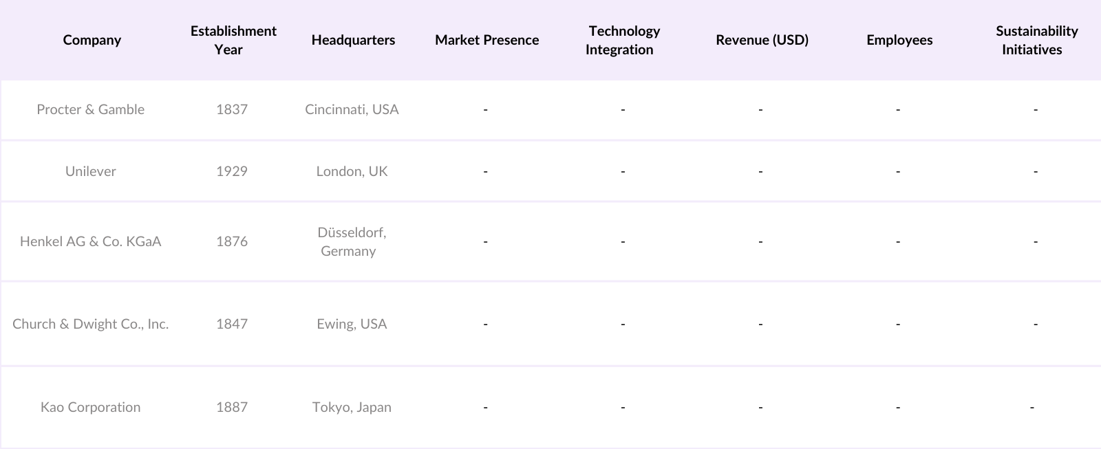Select the year 1876 cell
This screenshot has width=1101, height=449.
click(232, 241)
